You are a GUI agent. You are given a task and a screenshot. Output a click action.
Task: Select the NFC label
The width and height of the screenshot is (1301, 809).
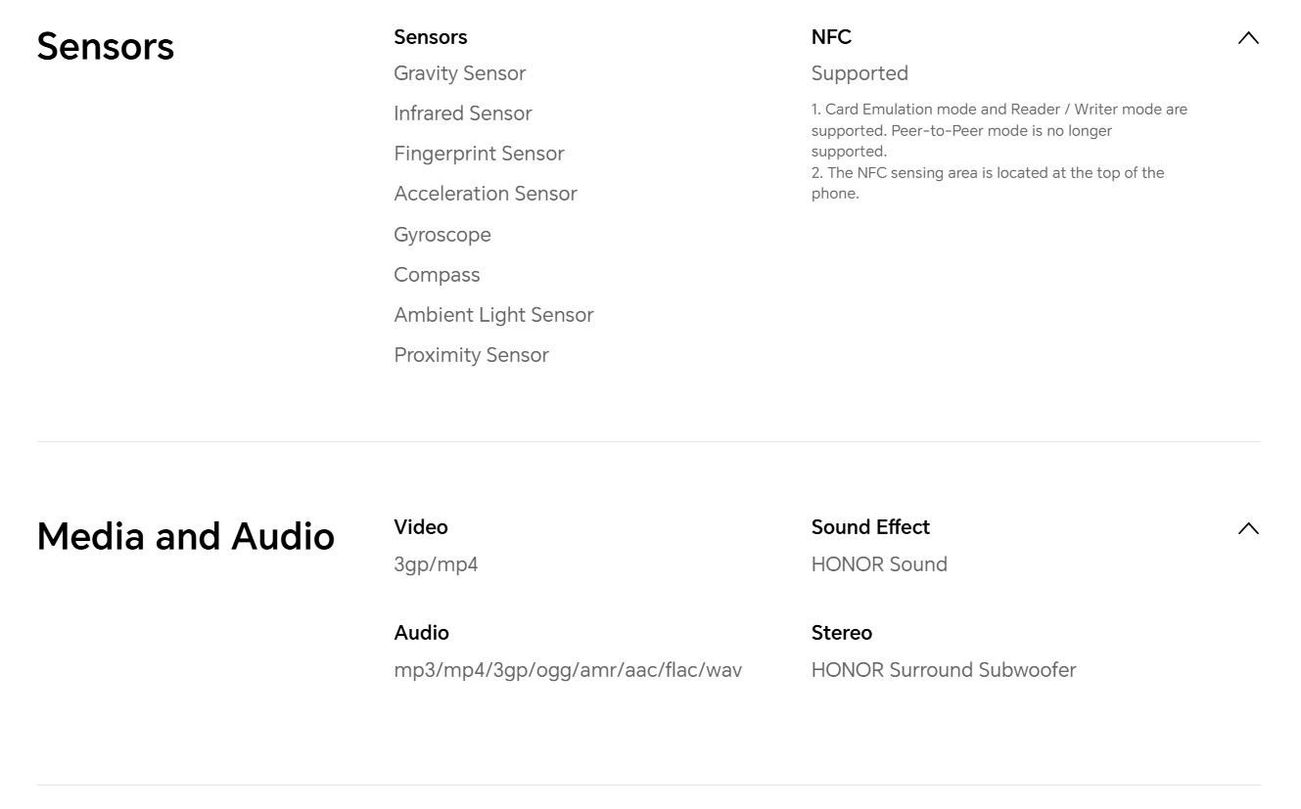pyautogui.click(x=831, y=37)
